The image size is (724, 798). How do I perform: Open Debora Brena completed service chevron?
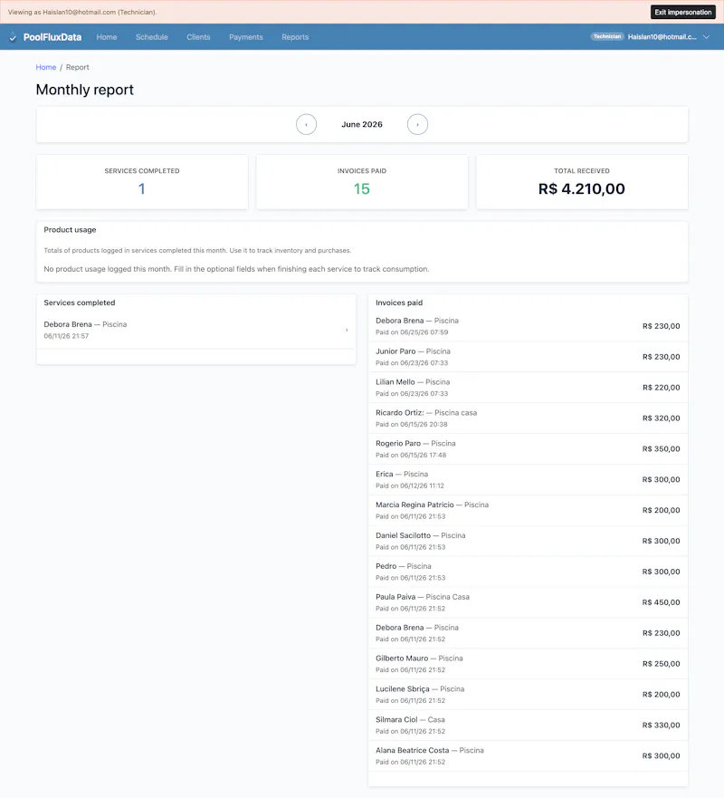tap(347, 331)
